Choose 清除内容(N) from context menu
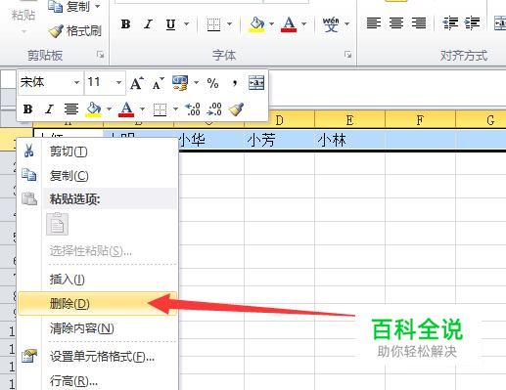 click(x=97, y=328)
